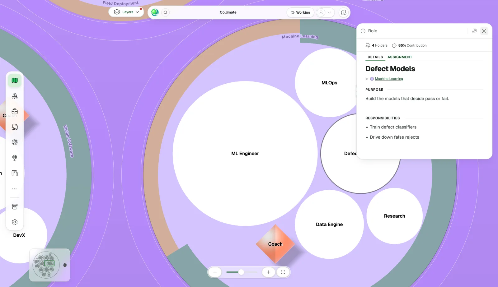Click the search magnifier icon in top bar
Image resolution: width=498 pixels, height=287 pixels.
(166, 12)
